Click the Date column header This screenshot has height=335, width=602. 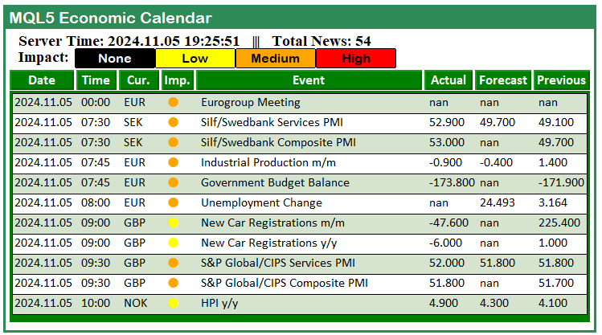tap(43, 80)
